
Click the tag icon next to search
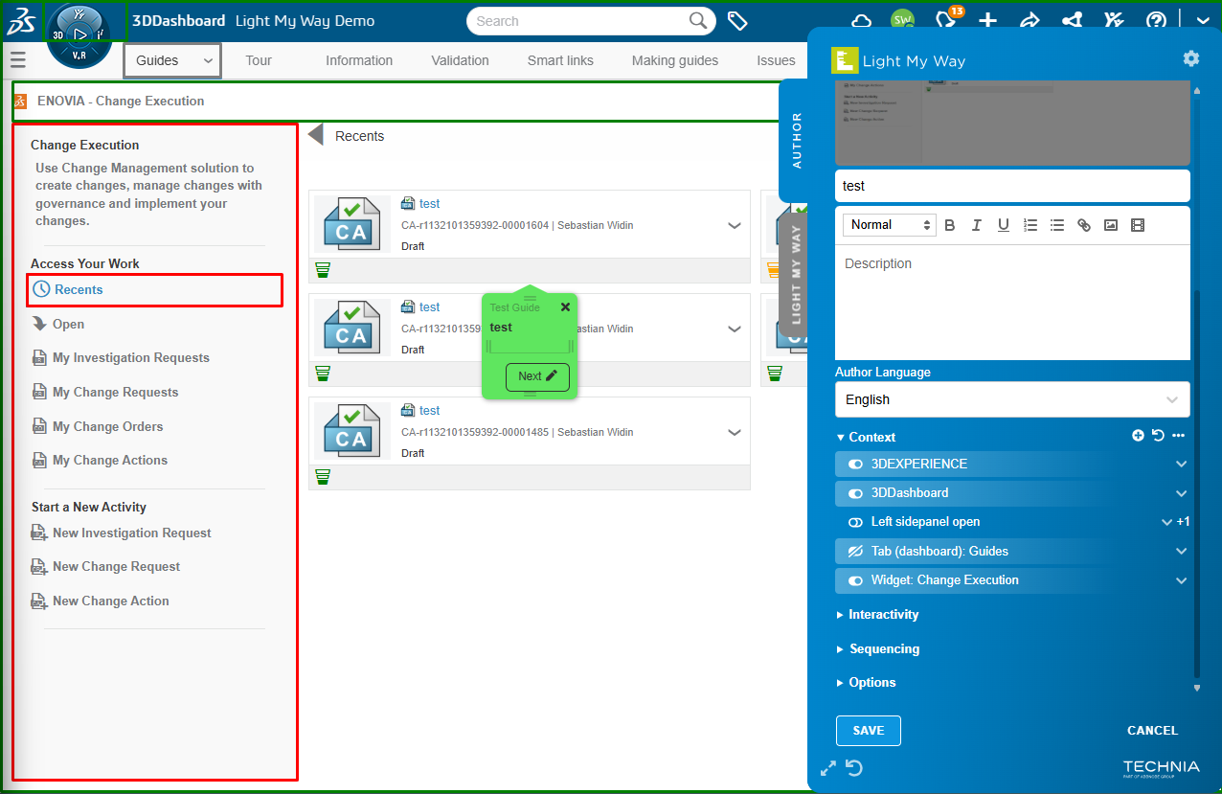click(x=737, y=21)
